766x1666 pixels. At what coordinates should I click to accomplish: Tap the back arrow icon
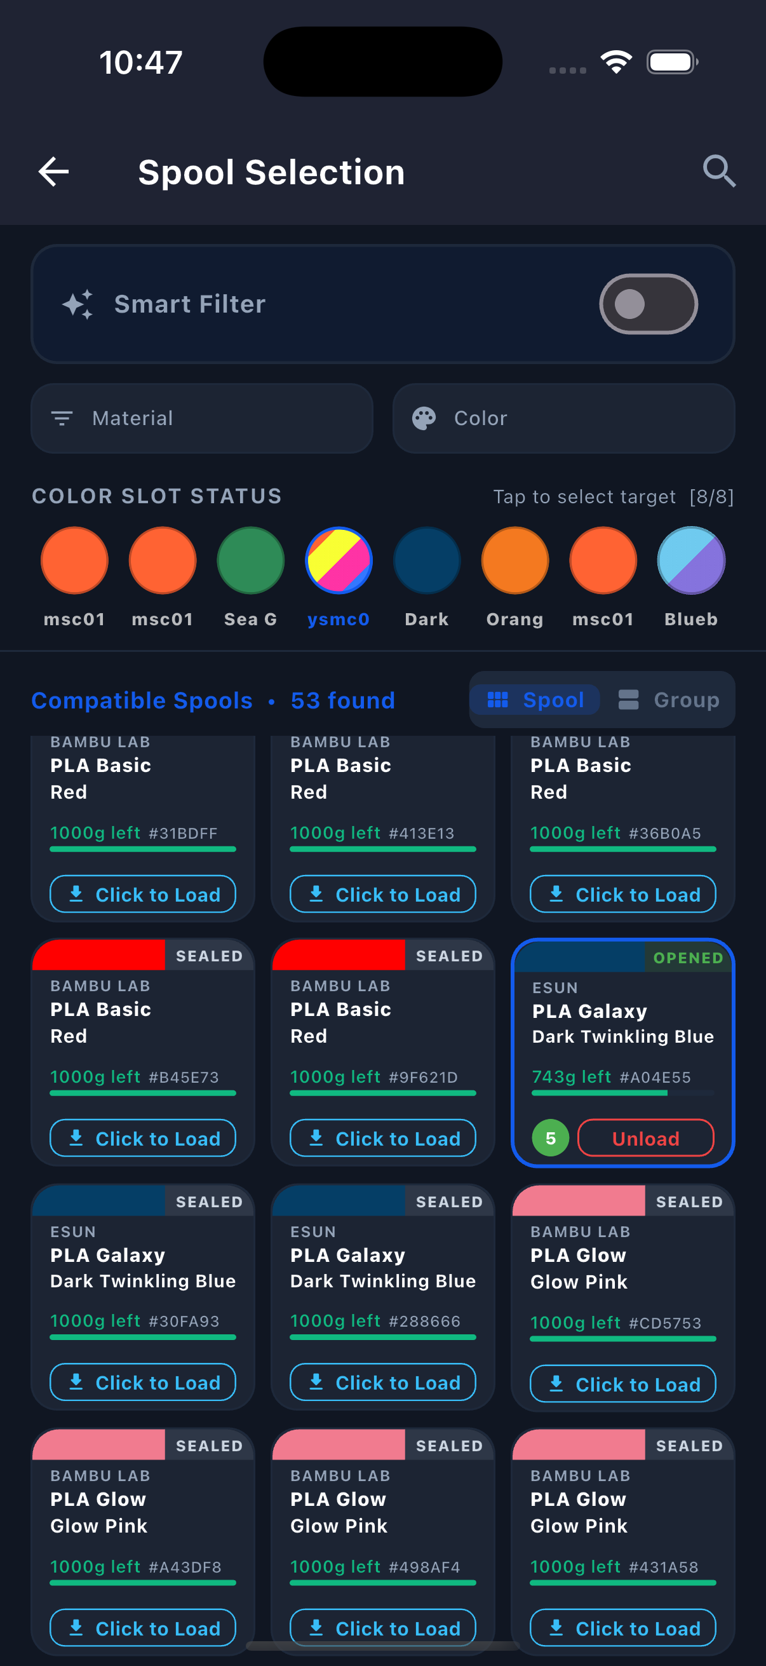coord(53,172)
